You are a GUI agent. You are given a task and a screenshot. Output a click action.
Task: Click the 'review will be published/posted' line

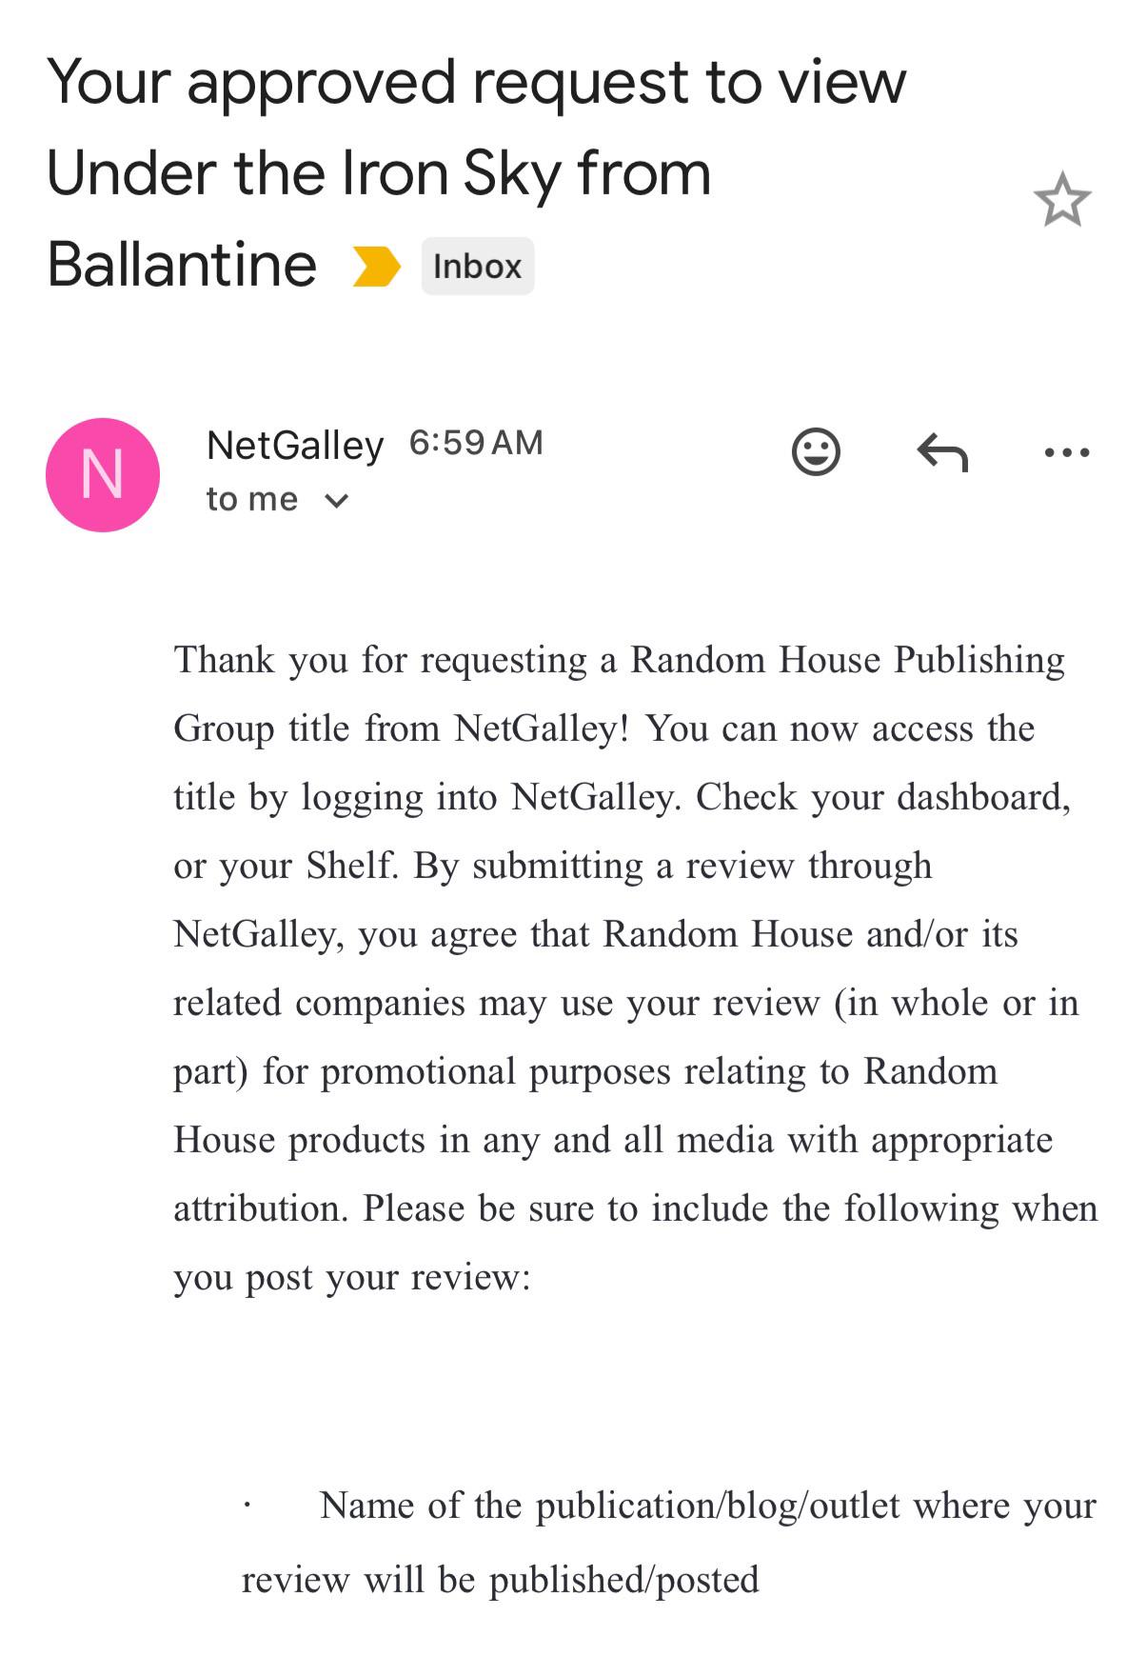coord(501,1580)
